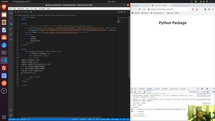Open OBS Studio from the Ubuntu dock
The width and height of the screenshot is (215, 121).
pyautogui.click(x=4, y=91)
